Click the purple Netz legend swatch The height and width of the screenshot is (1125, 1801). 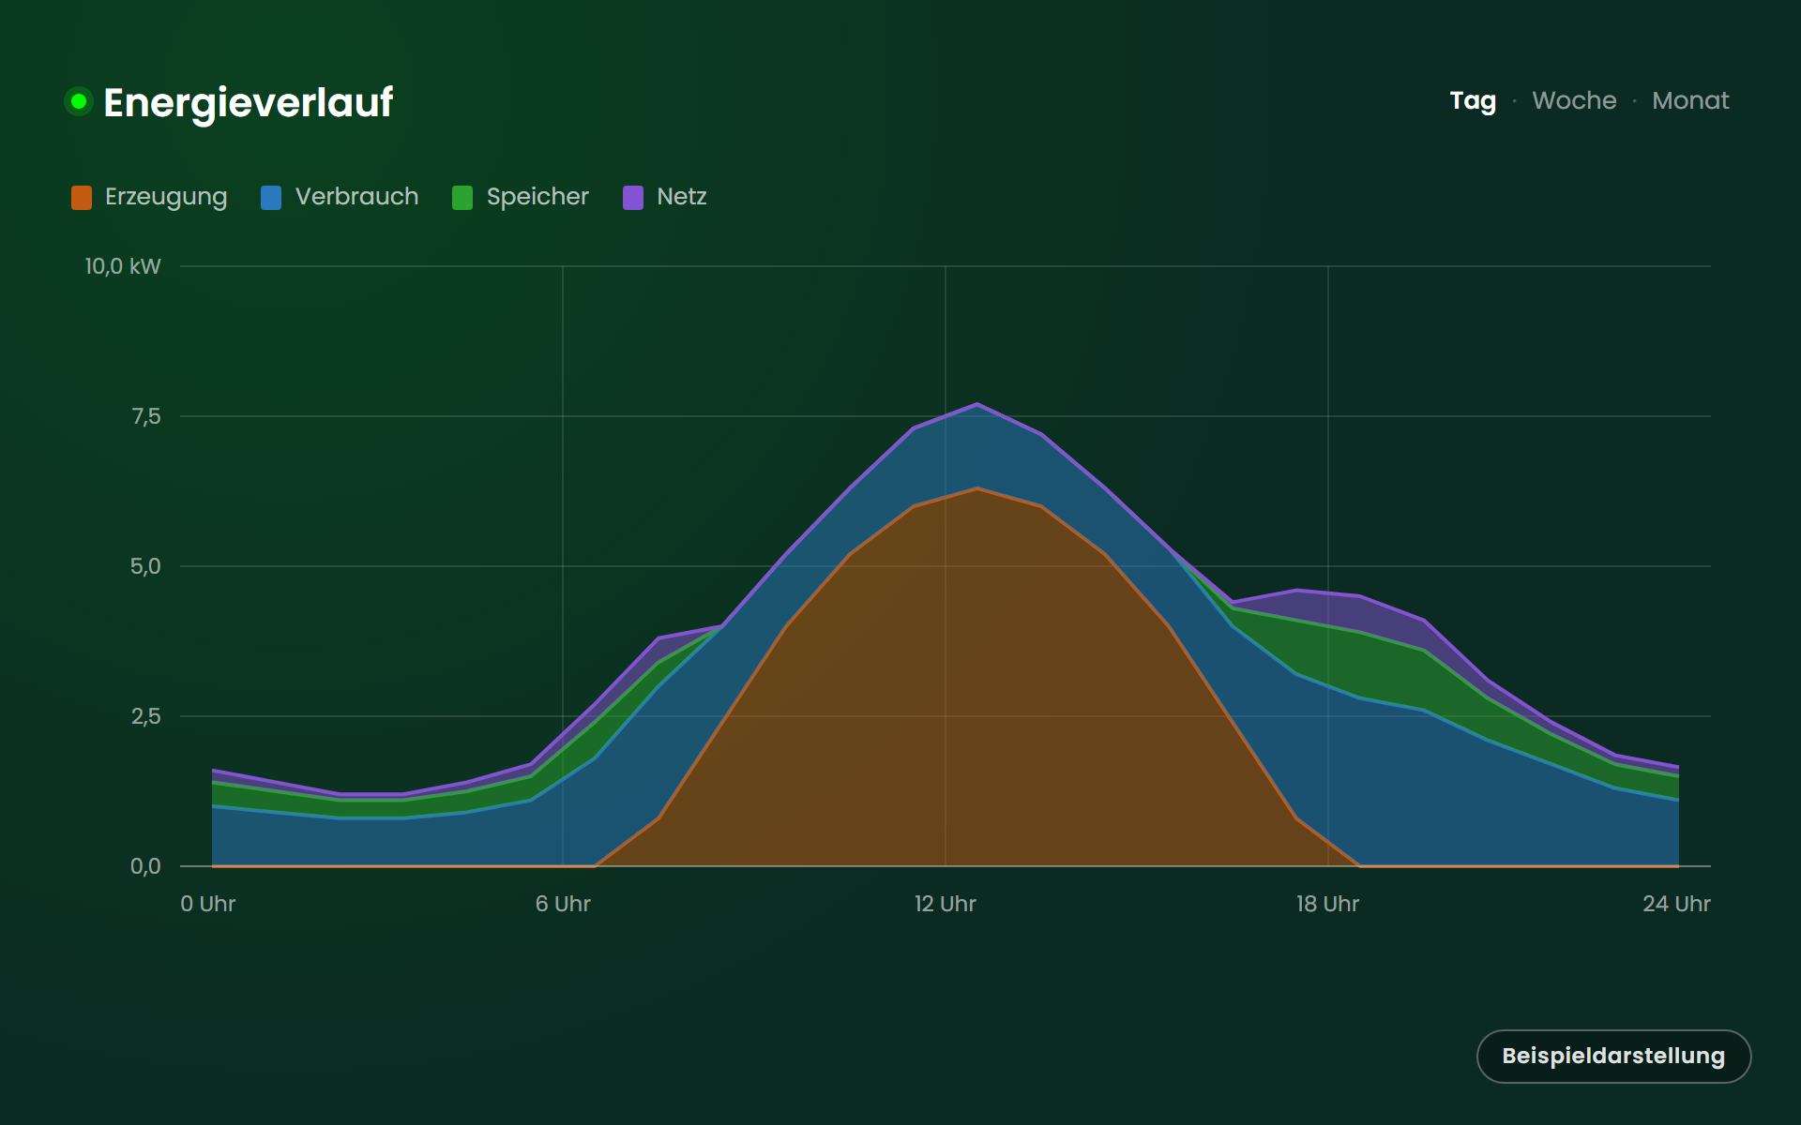point(633,197)
